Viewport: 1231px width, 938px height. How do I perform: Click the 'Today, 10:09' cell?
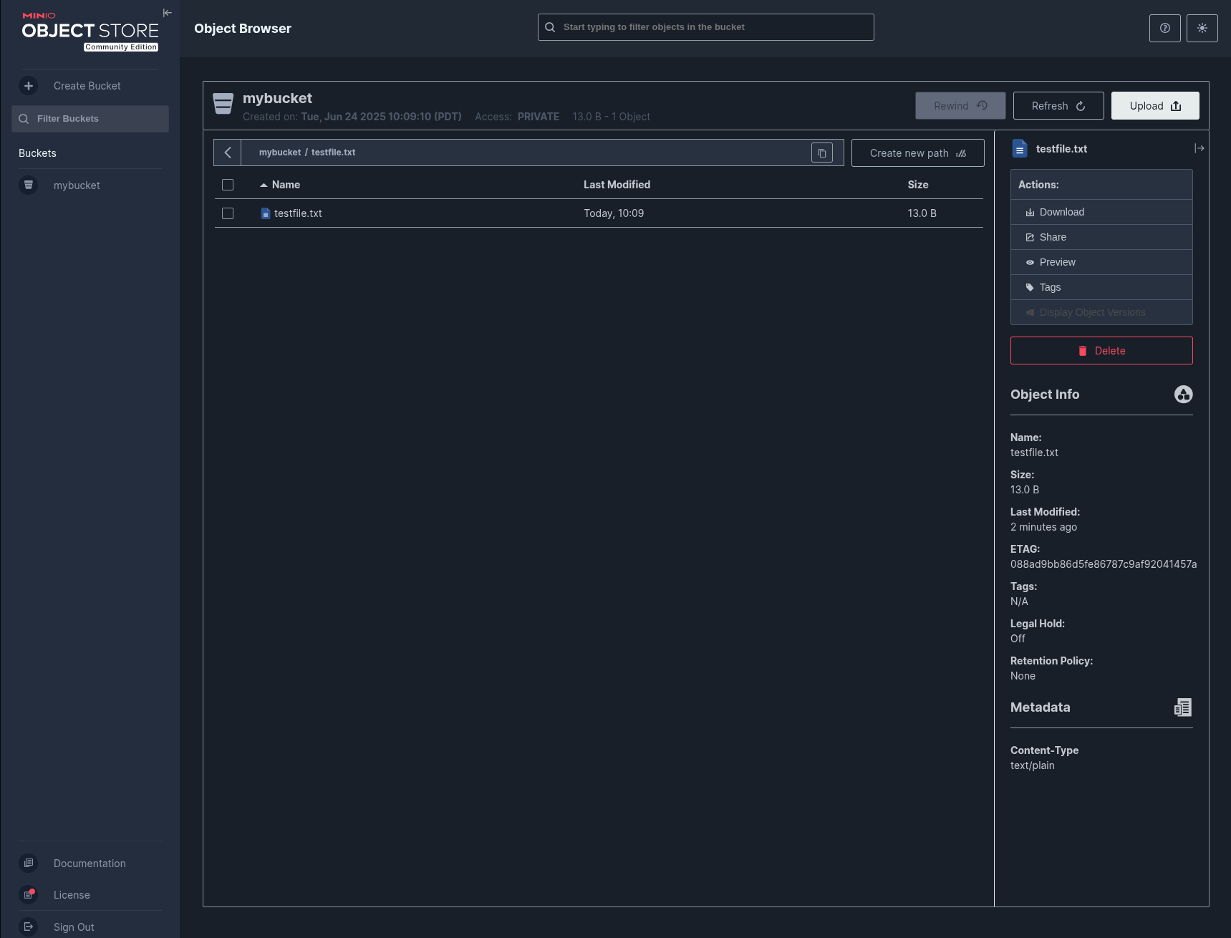pyautogui.click(x=614, y=213)
